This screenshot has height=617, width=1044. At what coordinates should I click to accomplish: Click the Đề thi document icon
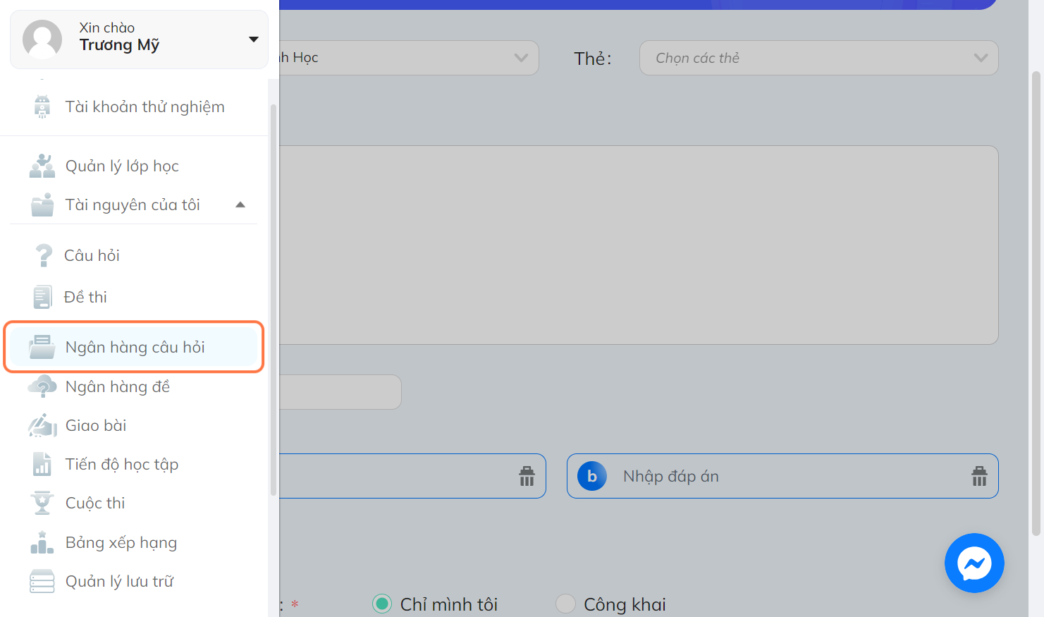point(42,297)
